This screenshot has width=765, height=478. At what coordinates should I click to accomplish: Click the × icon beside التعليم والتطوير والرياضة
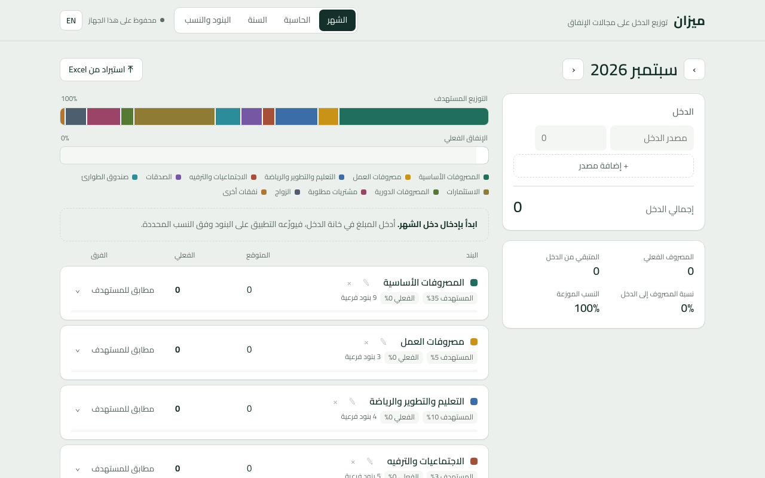pyautogui.click(x=335, y=402)
